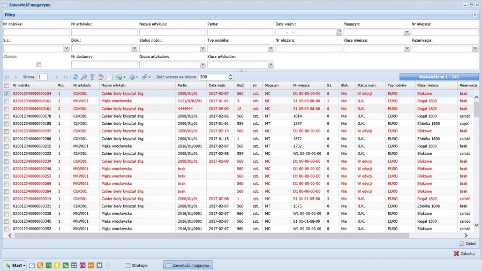482x271 pixels.
Task: Sort by the Data ważn. column header
Action: coord(221,85)
